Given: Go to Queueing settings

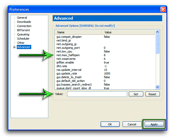Looking at the screenshot, I should pyautogui.click(x=23, y=34).
